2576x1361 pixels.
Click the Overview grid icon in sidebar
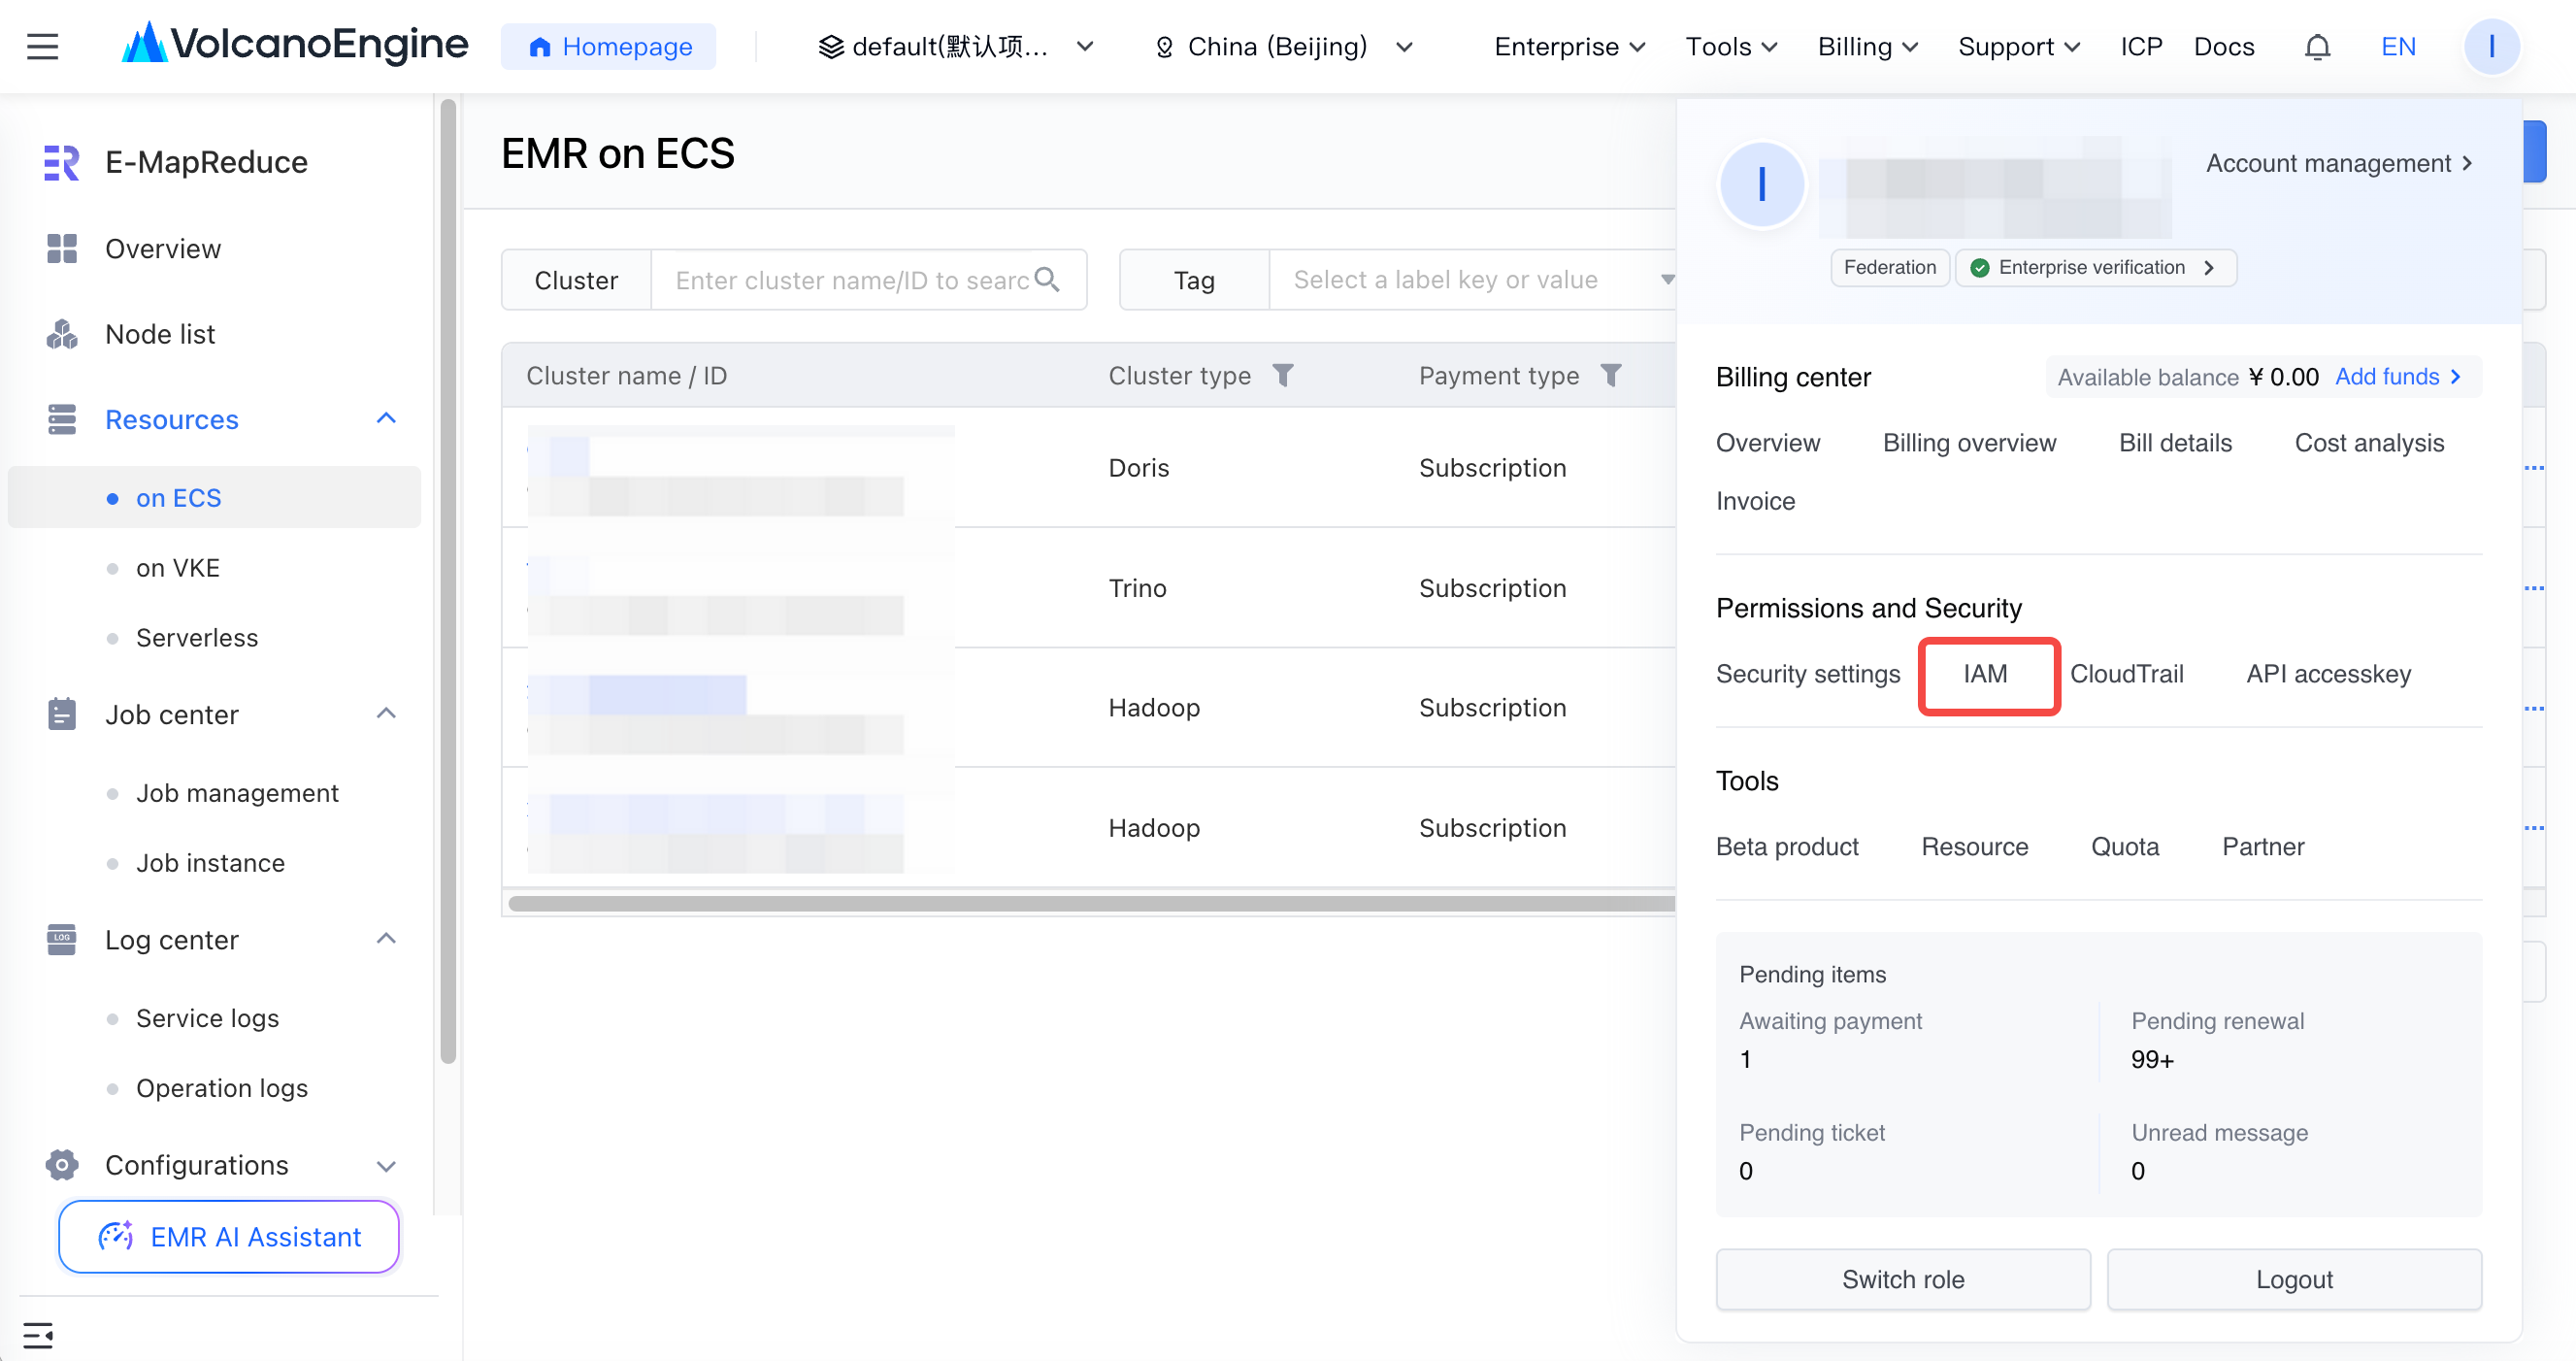pos(62,248)
